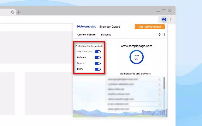Disable Ads / Trackers protection

(x=98, y=52)
